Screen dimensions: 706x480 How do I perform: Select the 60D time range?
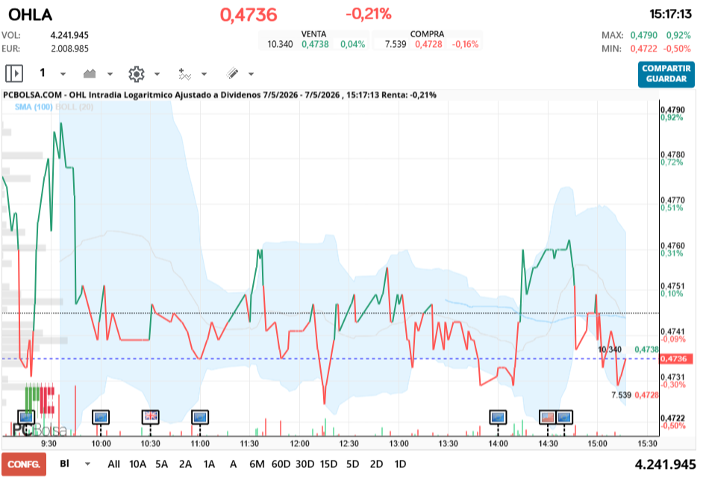click(x=281, y=464)
